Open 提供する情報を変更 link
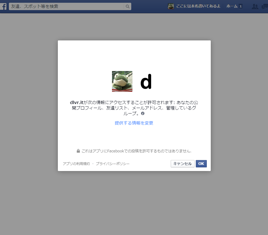 click(134, 123)
